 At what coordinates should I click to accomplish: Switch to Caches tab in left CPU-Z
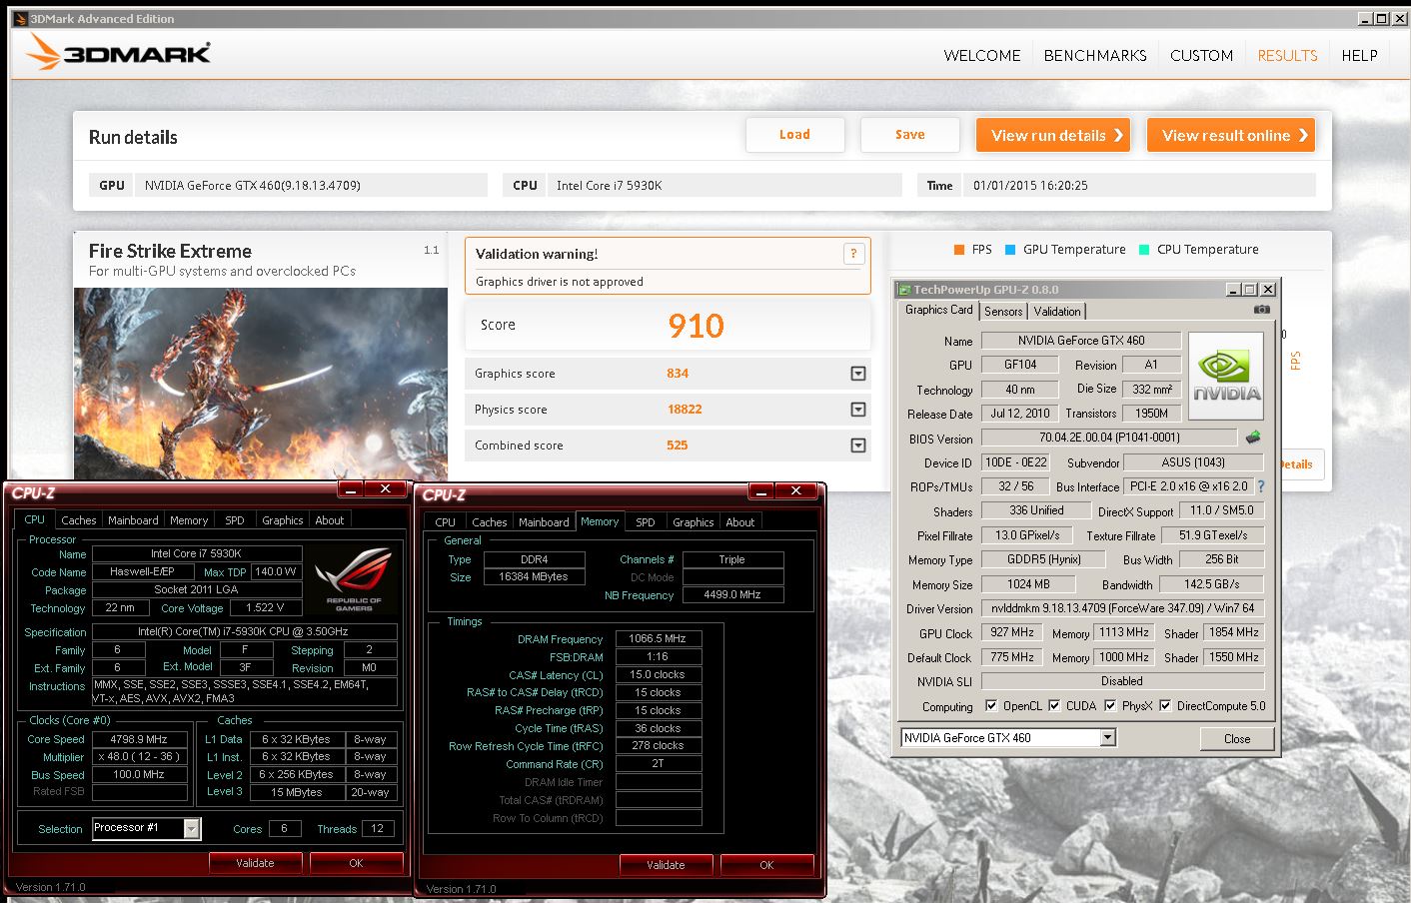click(x=78, y=520)
